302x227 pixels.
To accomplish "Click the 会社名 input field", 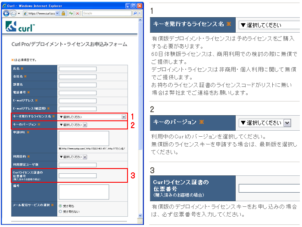I will 78,77.
